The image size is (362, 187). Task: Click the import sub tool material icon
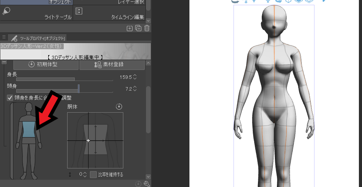coord(130,28)
